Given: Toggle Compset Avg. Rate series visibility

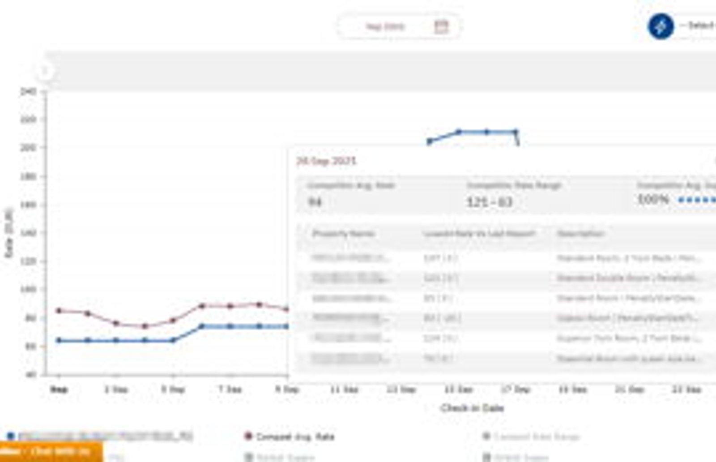Looking at the screenshot, I should (295, 436).
